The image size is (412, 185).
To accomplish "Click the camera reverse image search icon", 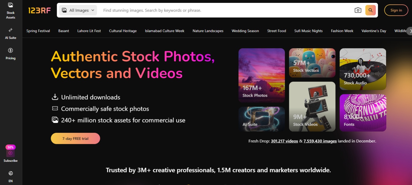I will (x=358, y=10).
